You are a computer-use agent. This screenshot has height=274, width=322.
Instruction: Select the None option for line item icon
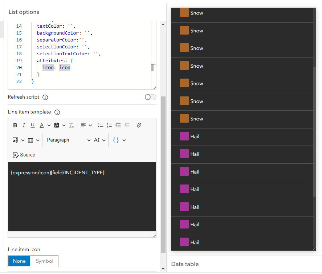point(19,261)
